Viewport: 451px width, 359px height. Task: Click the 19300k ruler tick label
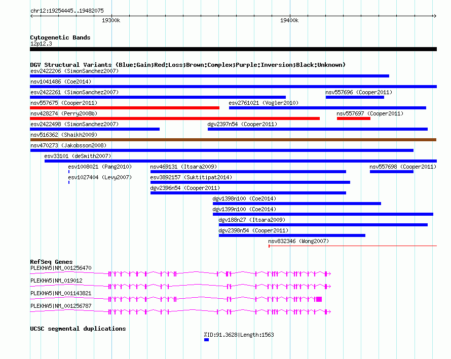click(x=111, y=20)
